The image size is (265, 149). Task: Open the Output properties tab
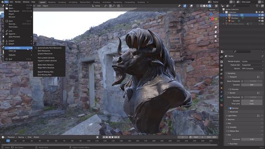tap(222, 66)
